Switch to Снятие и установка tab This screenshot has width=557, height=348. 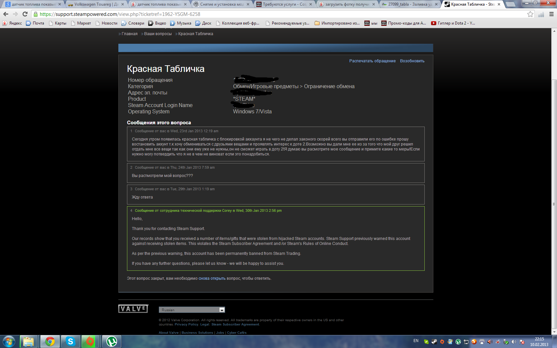221,4
